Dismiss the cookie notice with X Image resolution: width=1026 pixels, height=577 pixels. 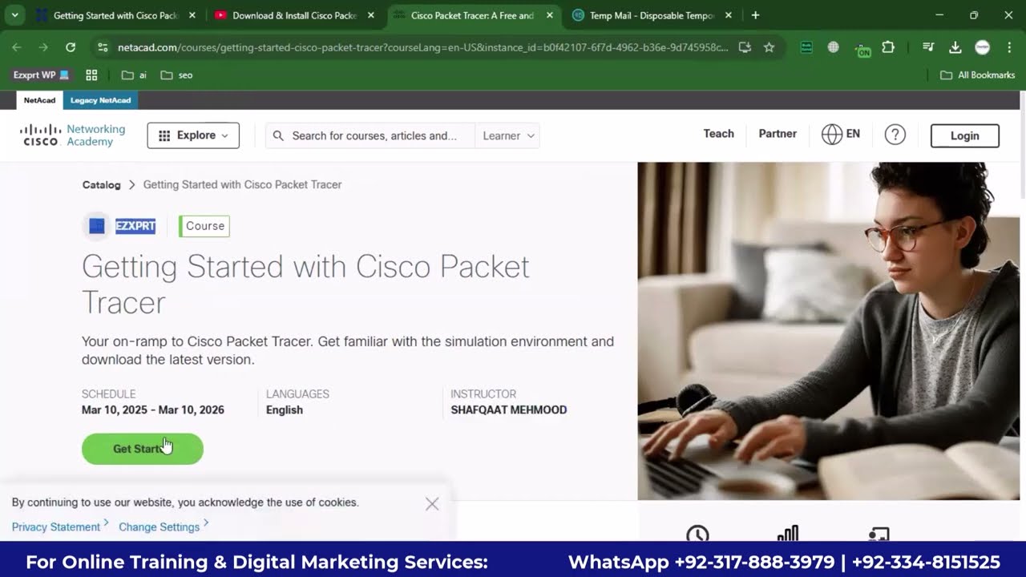pos(432,504)
